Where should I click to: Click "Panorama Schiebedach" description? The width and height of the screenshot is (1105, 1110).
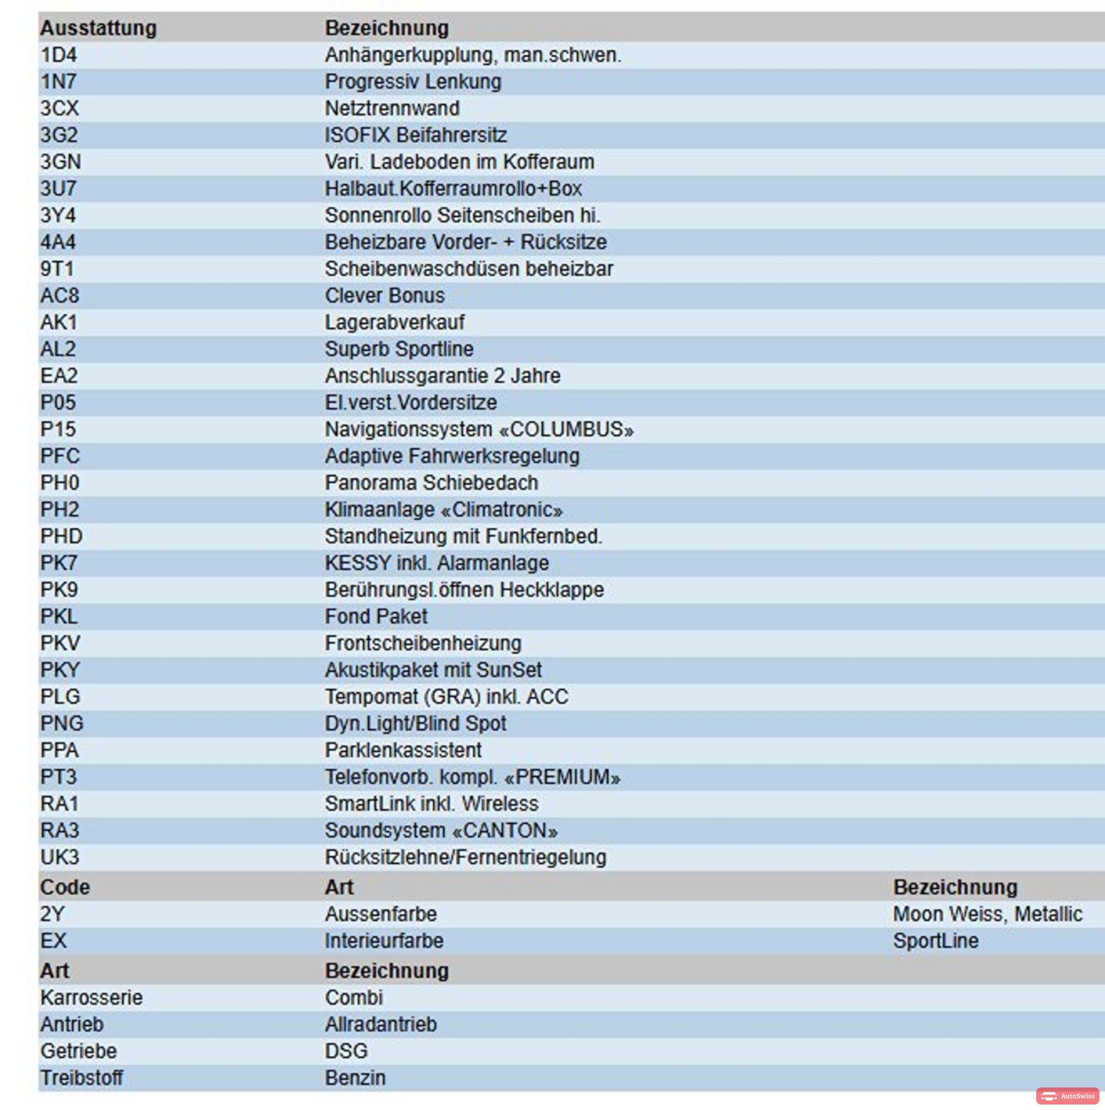pyautogui.click(x=432, y=483)
